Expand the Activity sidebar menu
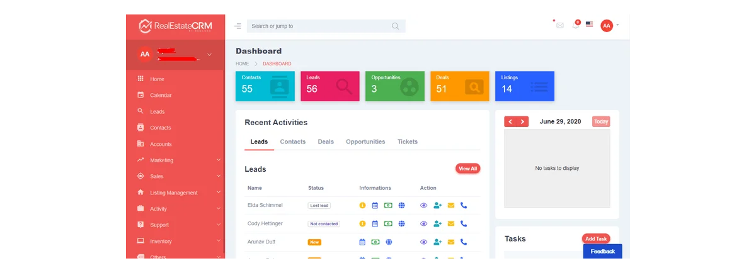The image size is (756, 273). [x=218, y=208]
